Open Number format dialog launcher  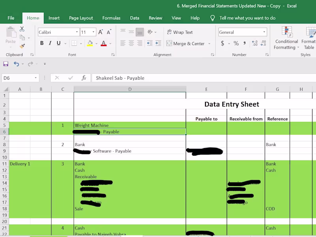[x=267, y=55]
